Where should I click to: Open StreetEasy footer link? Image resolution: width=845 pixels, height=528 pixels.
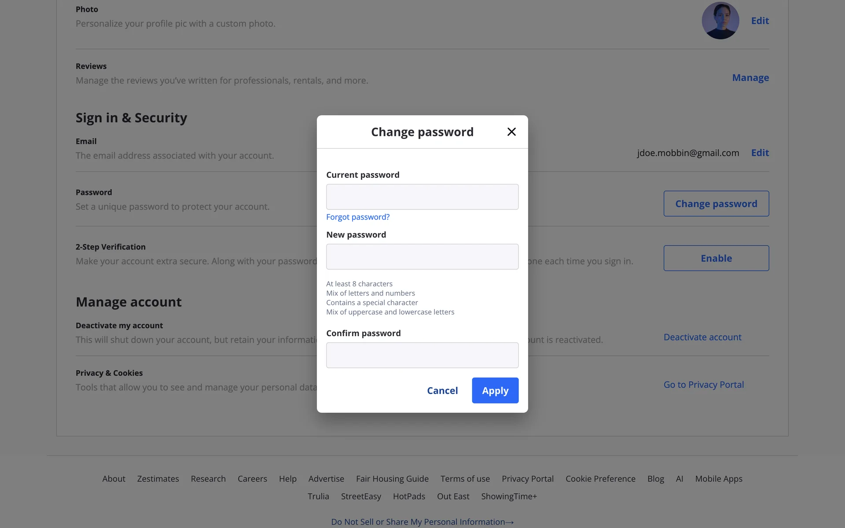tap(361, 496)
